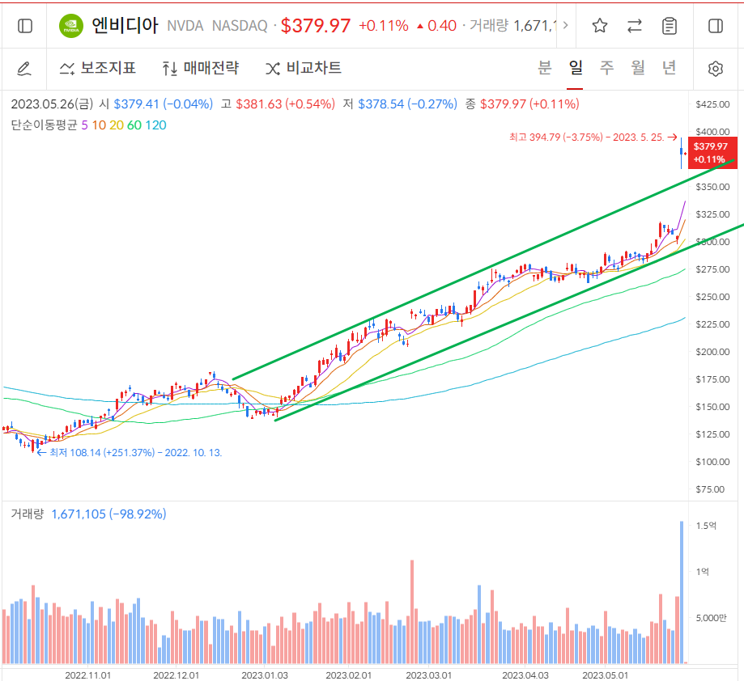Click the swap arrows icon in header
Viewport: 744px width, 681px height.
coord(635,26)
